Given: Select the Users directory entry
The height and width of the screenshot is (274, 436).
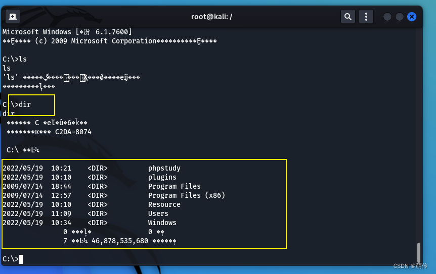Looking at the screenshot, I should click(158, 213).
